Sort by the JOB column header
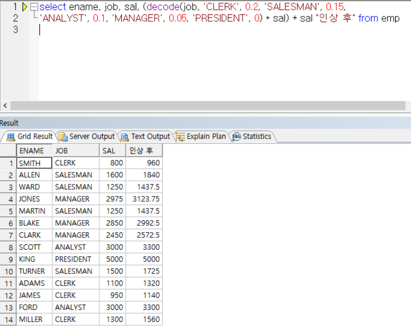Image resolution: width=411 pixels, height=327 pixels. [x=76, y=151]
